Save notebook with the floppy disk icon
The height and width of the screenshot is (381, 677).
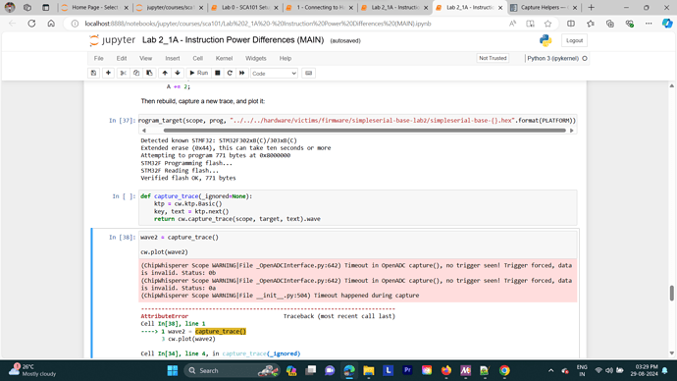[x=93, y=73]
